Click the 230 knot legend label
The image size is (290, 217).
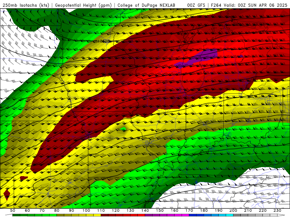click(x=278, y=210)
